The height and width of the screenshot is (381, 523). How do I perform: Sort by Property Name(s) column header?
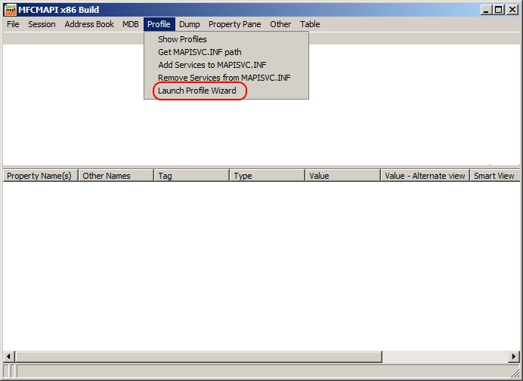[40, 176]
